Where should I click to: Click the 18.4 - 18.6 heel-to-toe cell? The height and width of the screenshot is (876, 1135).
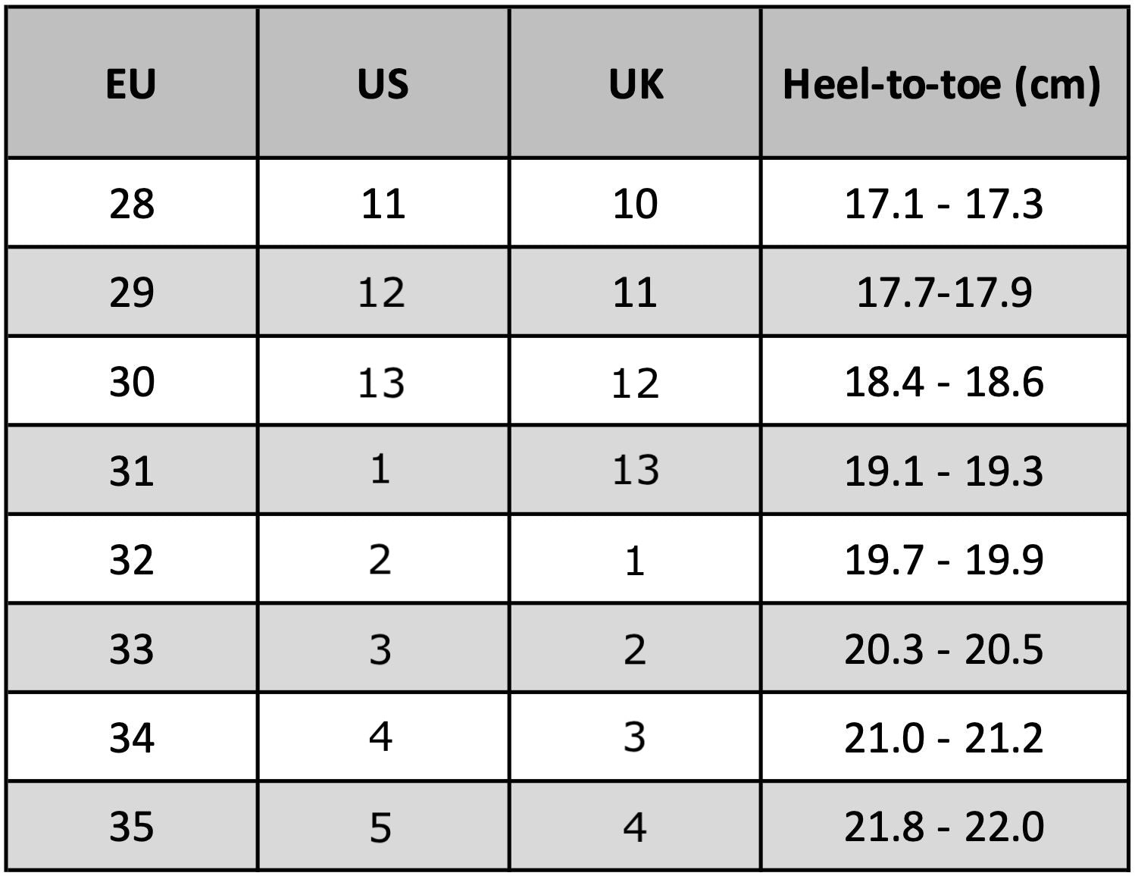coord(943,381)
